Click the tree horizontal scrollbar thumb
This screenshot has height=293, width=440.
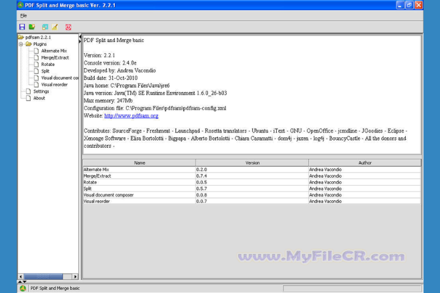click(x=43, y=277)
